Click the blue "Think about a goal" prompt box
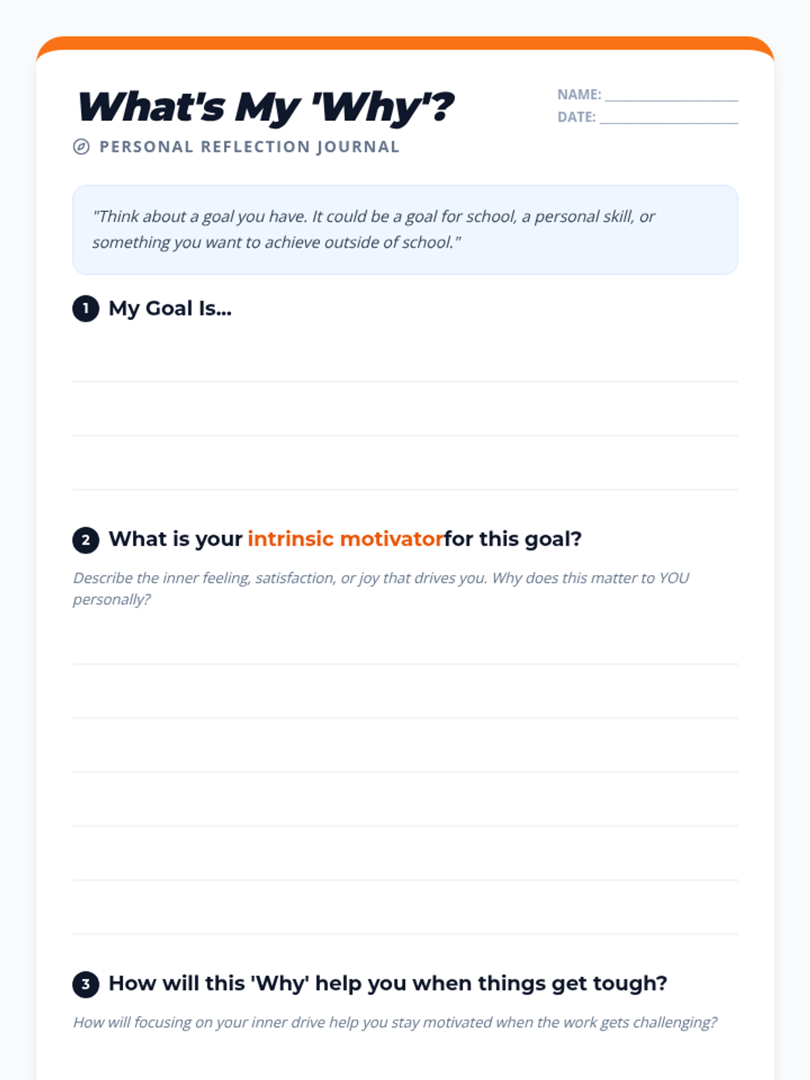 [x=405, y=230]
